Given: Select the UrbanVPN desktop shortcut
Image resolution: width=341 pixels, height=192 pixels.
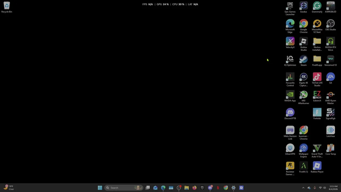Looking at the screenshot, I should point(290,150).
